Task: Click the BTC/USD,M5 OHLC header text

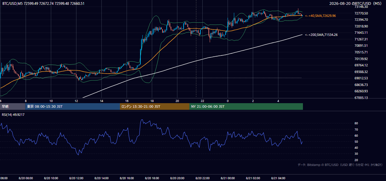Action: [x=43, y=3]
